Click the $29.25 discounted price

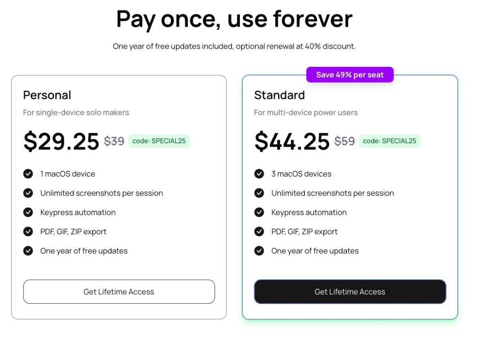60,142
